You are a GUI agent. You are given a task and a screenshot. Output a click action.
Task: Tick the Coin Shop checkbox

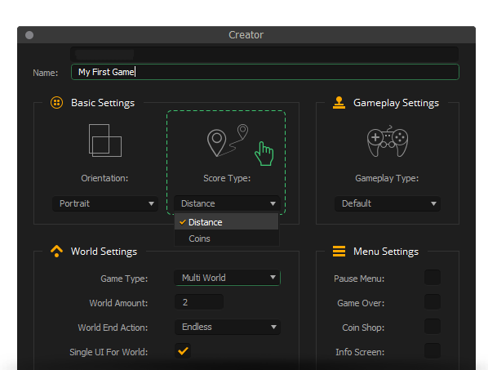click(x=433, y=327)
